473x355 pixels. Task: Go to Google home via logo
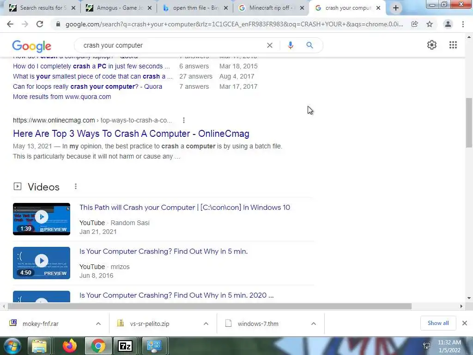pyautogui.click(x=32, y=46)
